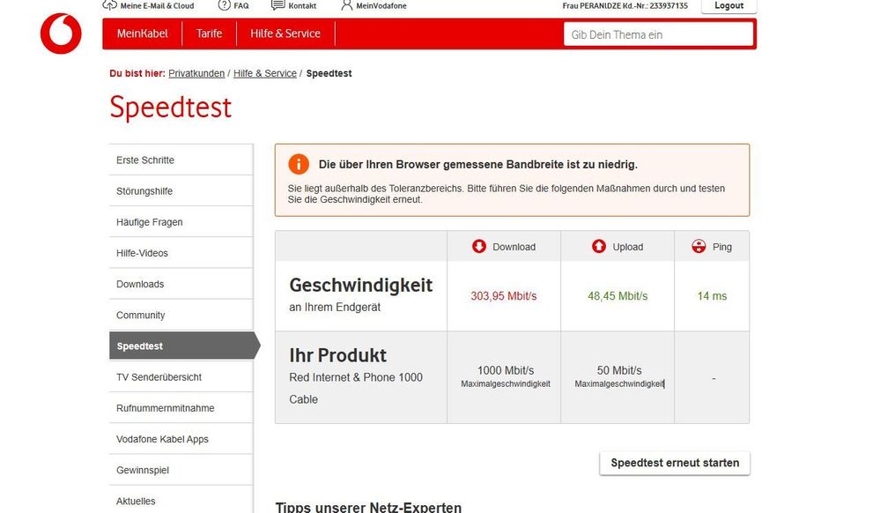The image size is (880, 513).
Task: Select Hilfe-Videos in the sidebar
Action: point(181,253)
